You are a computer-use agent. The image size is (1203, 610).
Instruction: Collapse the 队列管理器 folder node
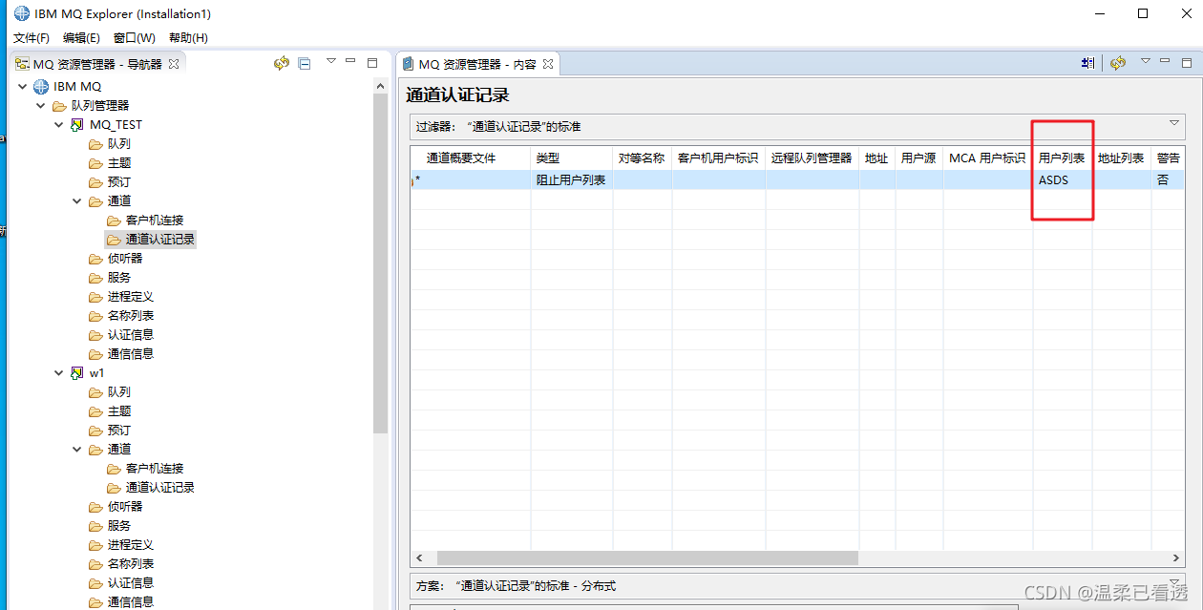(x=41, y=106)
